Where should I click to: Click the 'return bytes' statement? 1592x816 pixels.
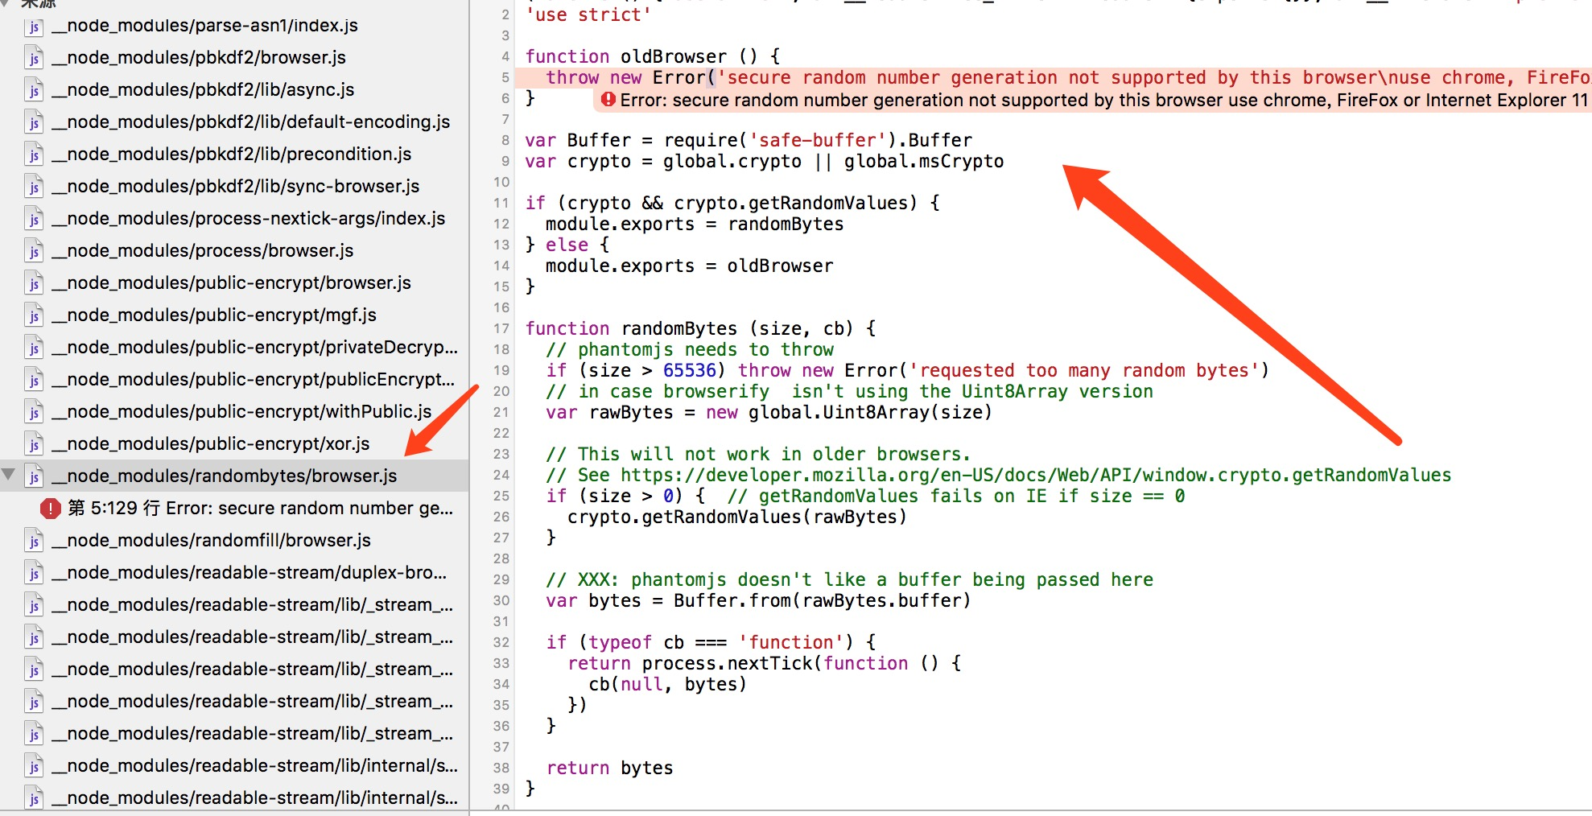click(x=609, y=768)
